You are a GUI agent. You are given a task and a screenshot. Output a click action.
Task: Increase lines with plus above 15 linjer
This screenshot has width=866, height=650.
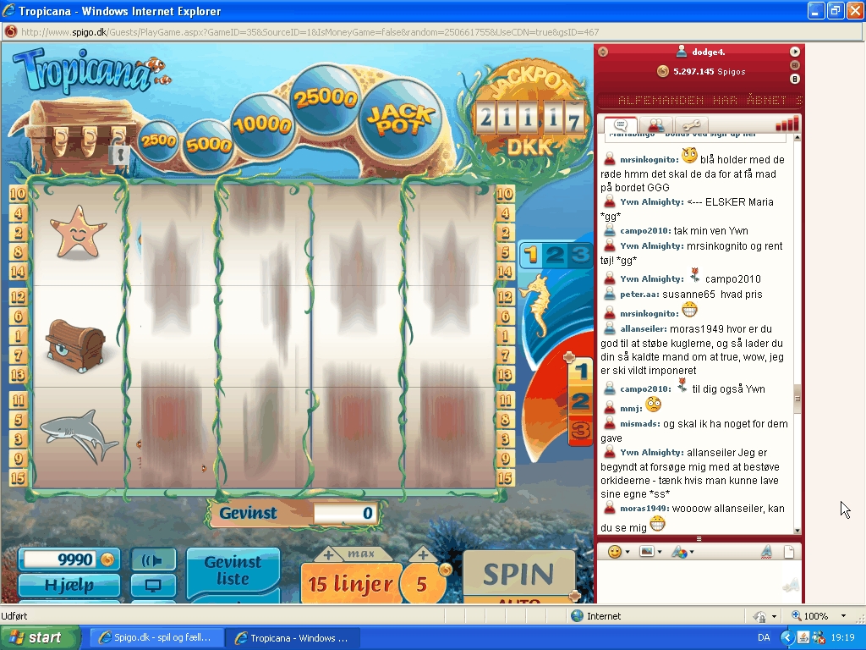[328, 555]
